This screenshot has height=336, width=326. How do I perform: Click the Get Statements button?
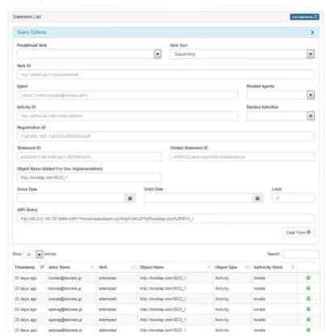304,17
